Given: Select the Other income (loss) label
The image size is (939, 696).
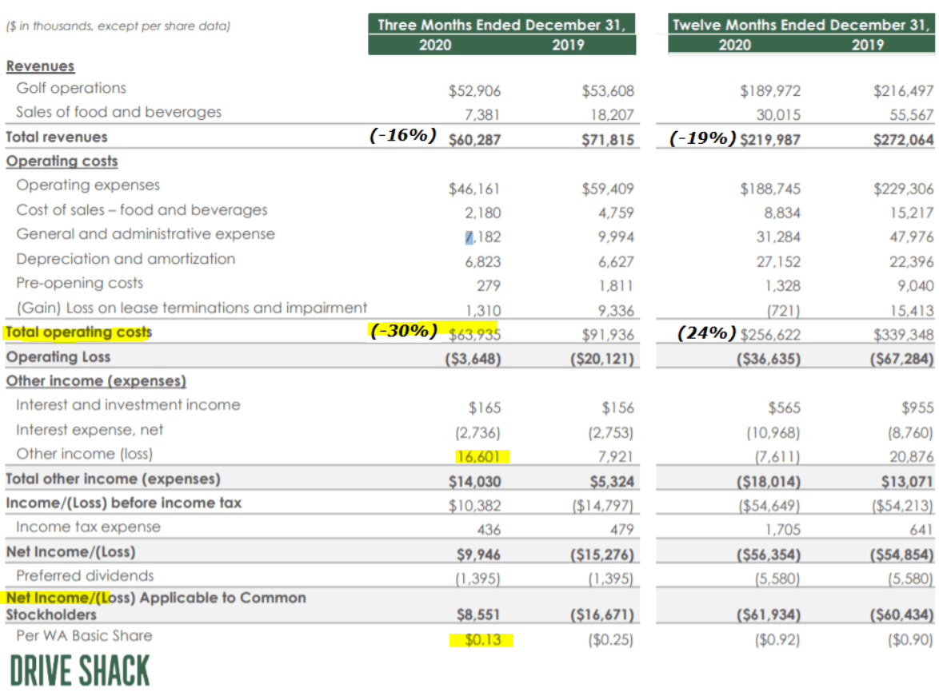Looking at the screenshot, I should [x=85, y=454].
